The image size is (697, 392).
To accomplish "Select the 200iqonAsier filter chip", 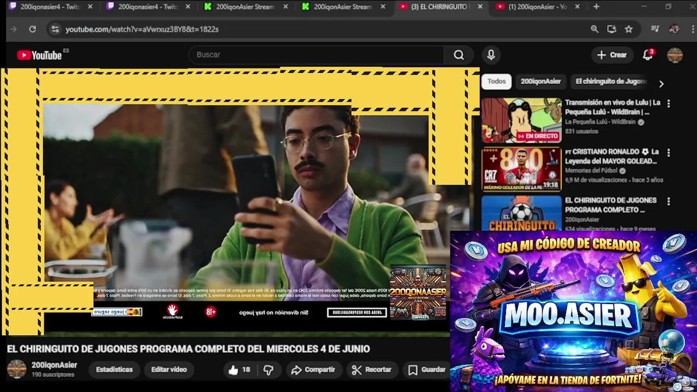I will (540, 82).
